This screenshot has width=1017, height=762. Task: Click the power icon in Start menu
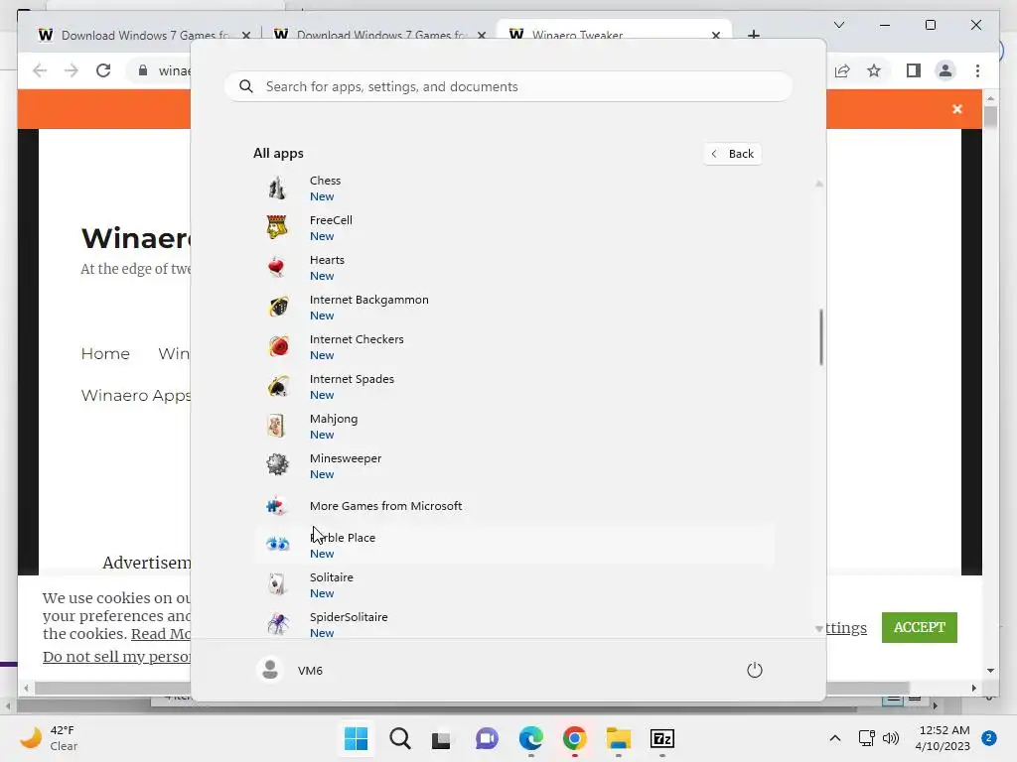point(755,670)
